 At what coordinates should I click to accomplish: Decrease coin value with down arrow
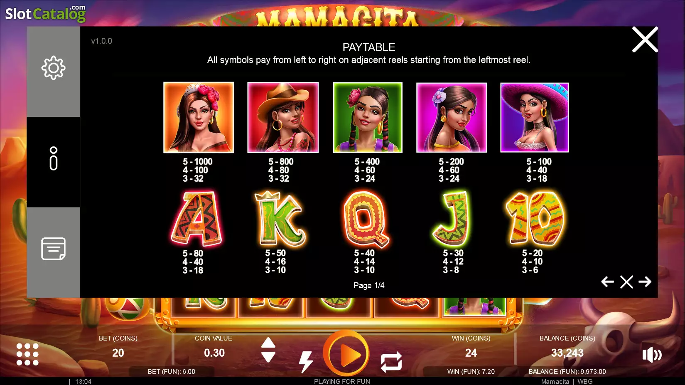(268, 357)
